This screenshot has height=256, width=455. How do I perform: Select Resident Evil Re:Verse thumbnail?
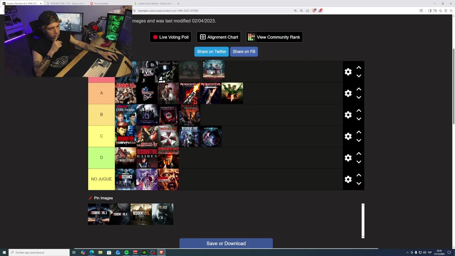147,179
